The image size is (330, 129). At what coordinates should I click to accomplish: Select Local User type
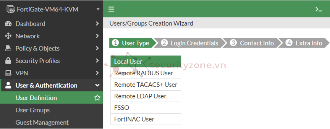pos(146,61)
